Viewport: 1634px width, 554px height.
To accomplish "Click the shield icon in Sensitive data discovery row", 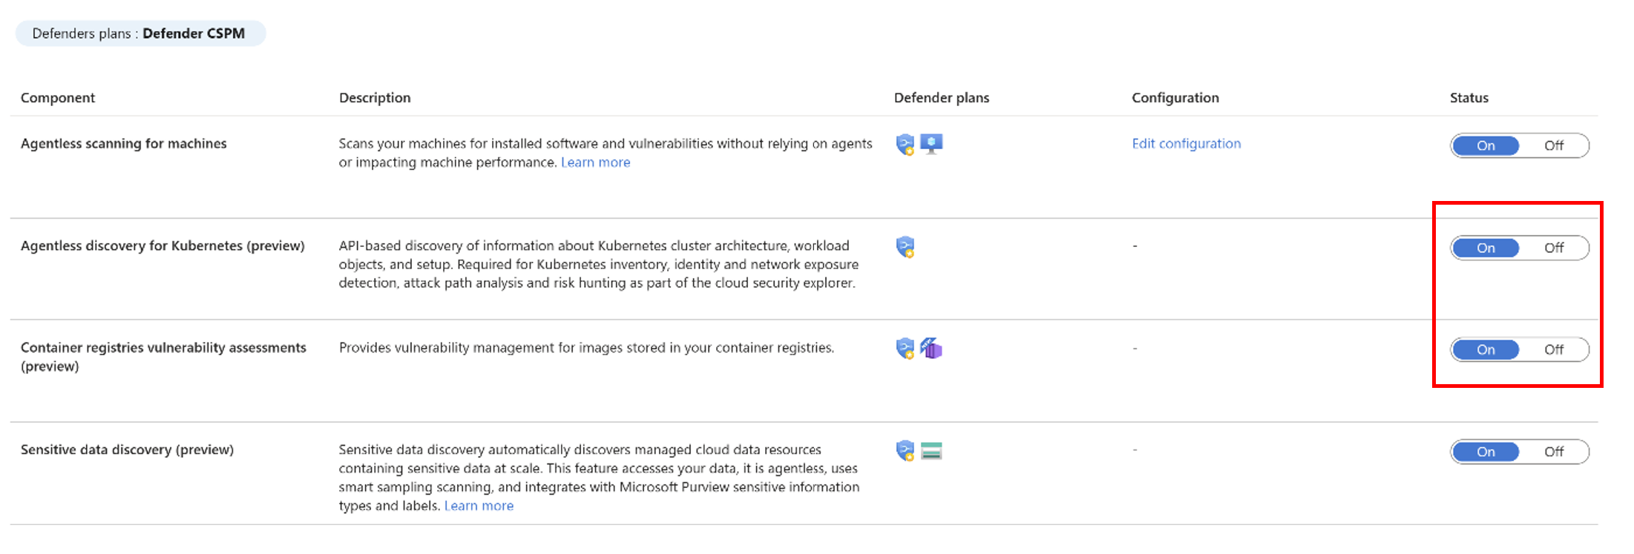I will (905, 450).
